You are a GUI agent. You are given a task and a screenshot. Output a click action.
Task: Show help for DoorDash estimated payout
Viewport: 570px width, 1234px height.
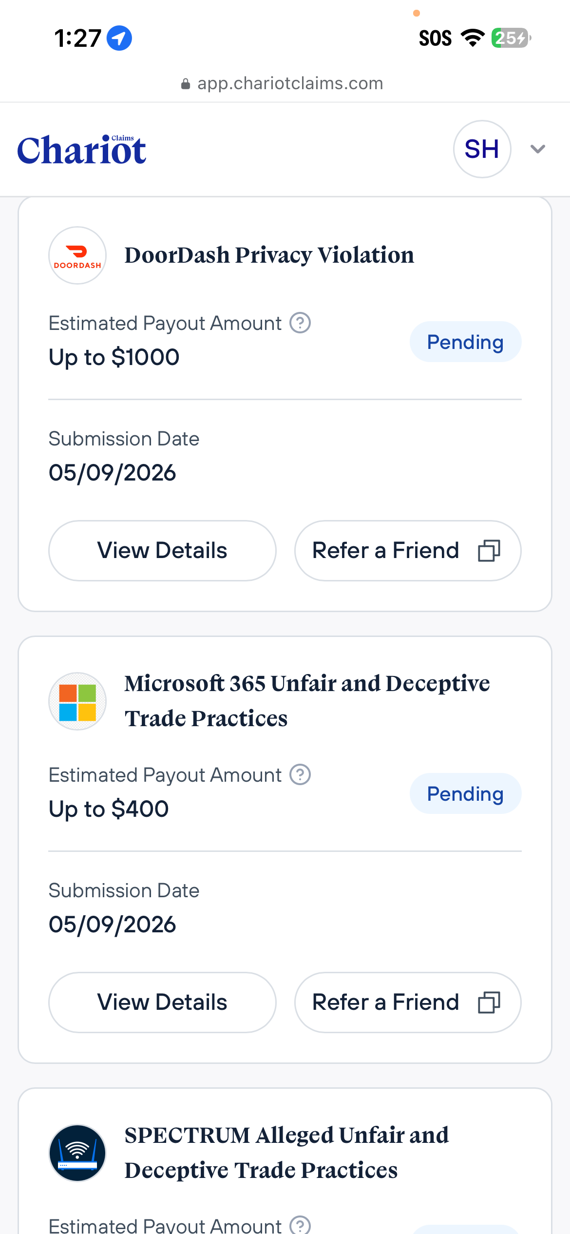(300, 323)
